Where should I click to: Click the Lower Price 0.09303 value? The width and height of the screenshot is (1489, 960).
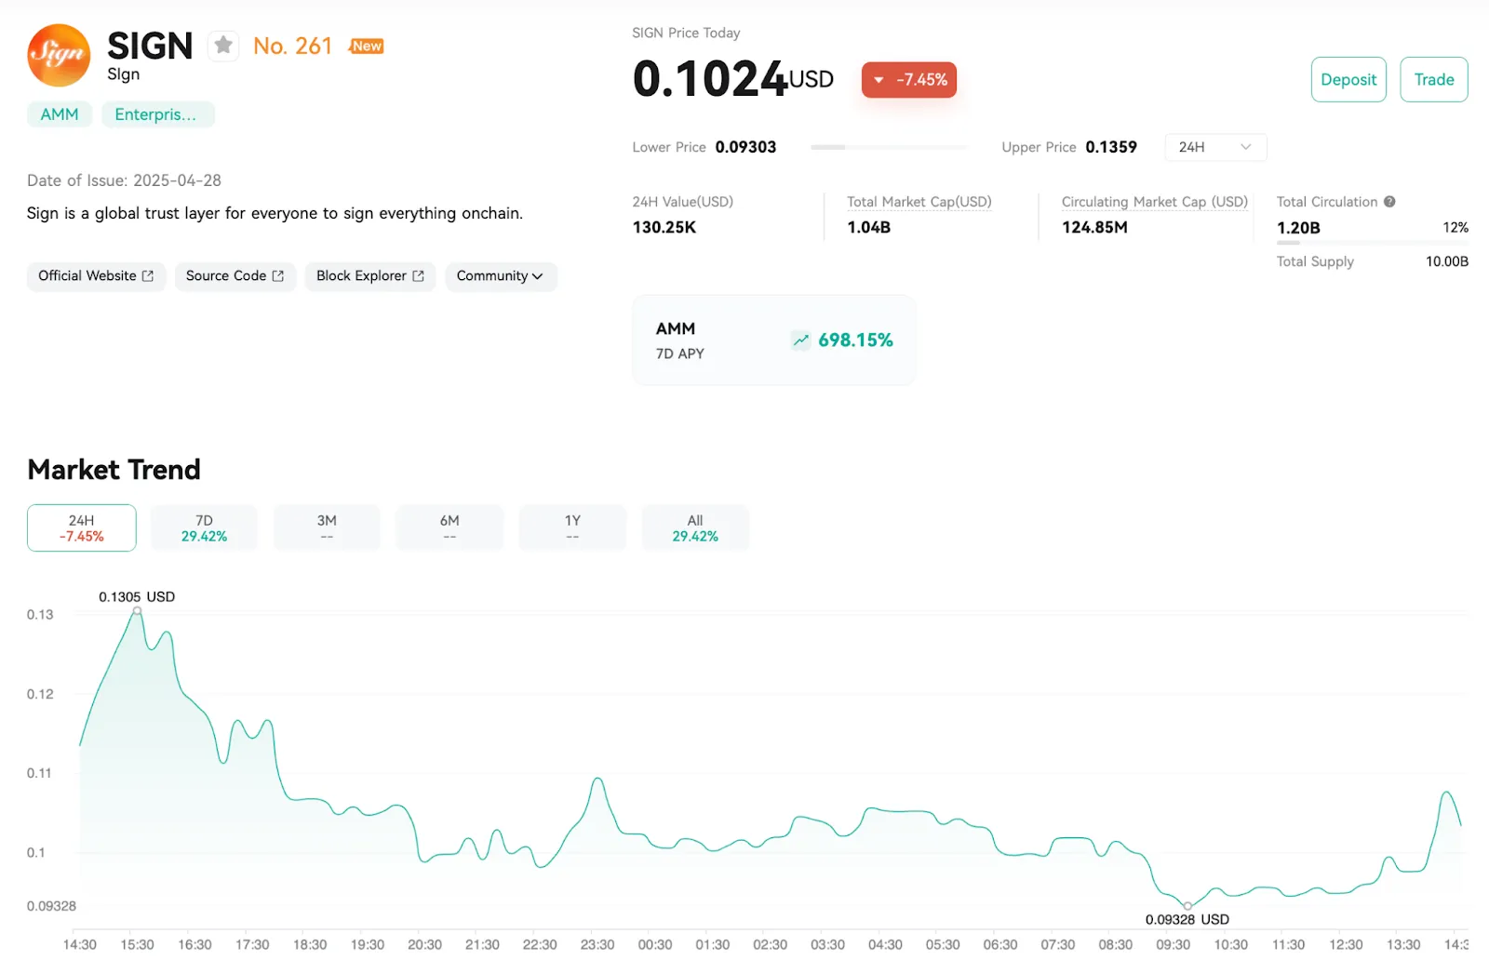tap(745, 147)
